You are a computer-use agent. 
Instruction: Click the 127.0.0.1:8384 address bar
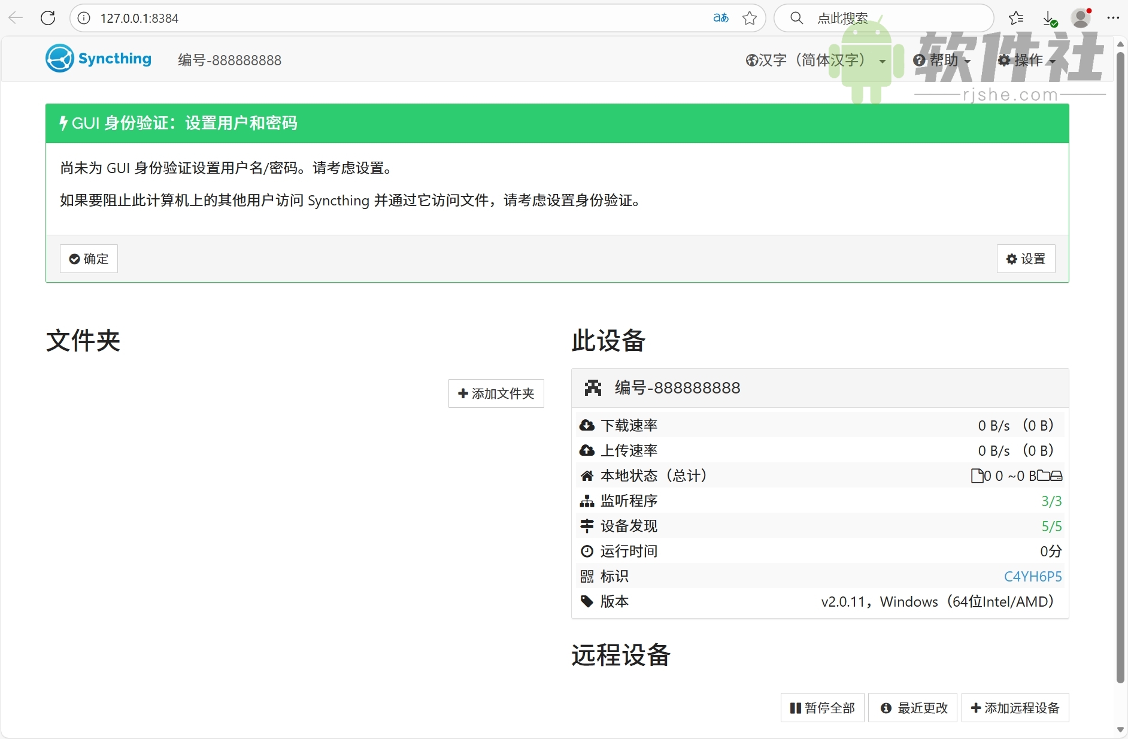coord(141,18)
